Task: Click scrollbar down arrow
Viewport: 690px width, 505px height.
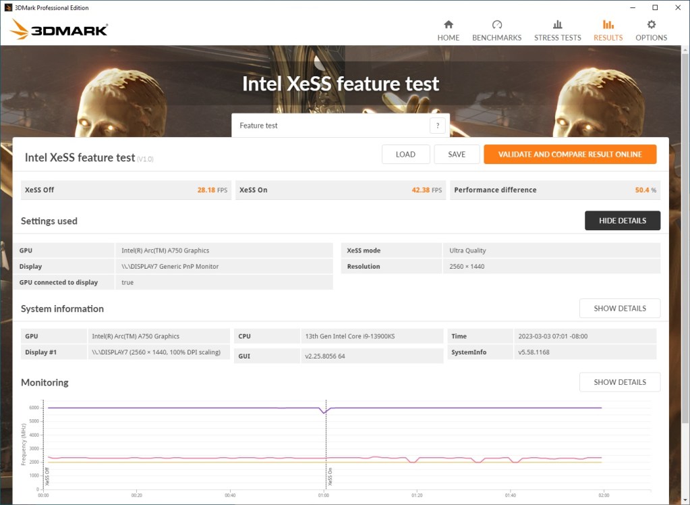Action: pos(685,500)
